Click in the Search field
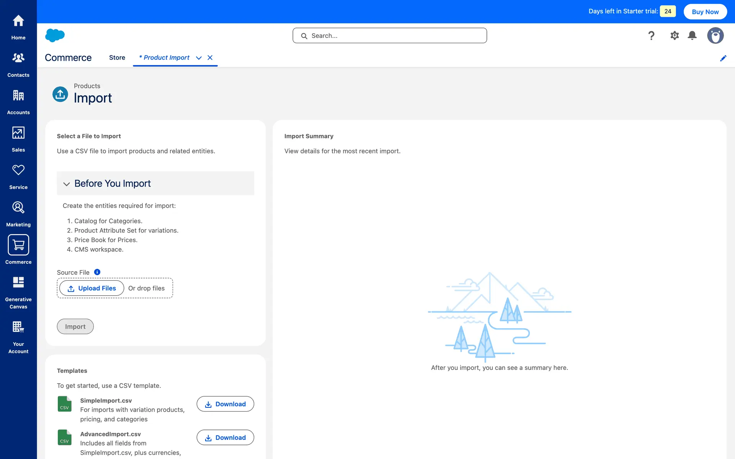Screen dimensions: 735x459 pos(390,36)
